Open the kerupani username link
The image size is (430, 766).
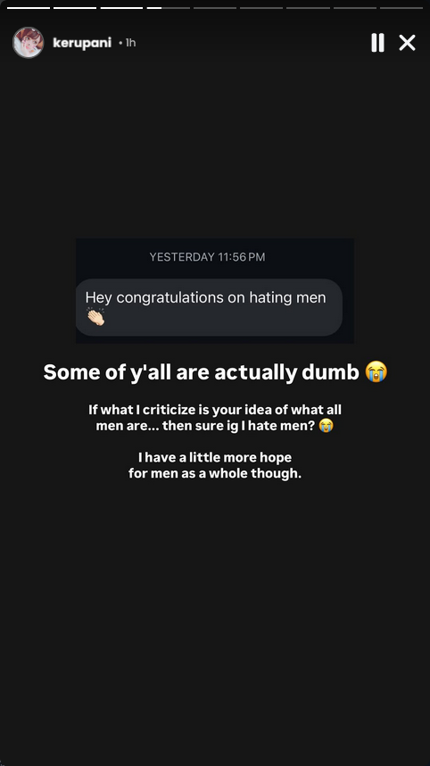click(82, 43)
